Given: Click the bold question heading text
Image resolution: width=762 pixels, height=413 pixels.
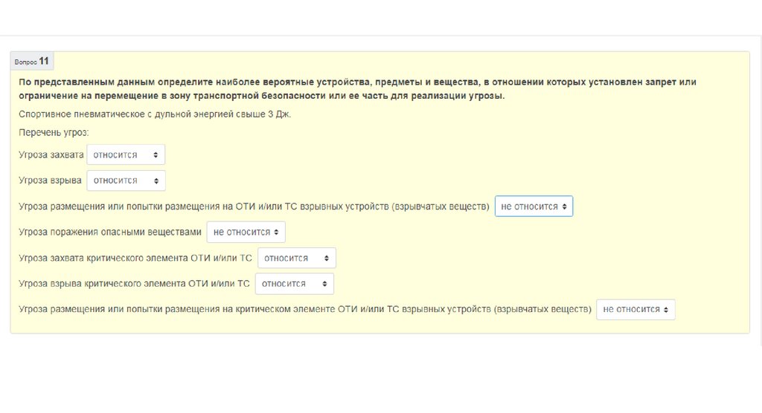Looking at the screenshot, I should pyautogui.click(x=357, y=88).
